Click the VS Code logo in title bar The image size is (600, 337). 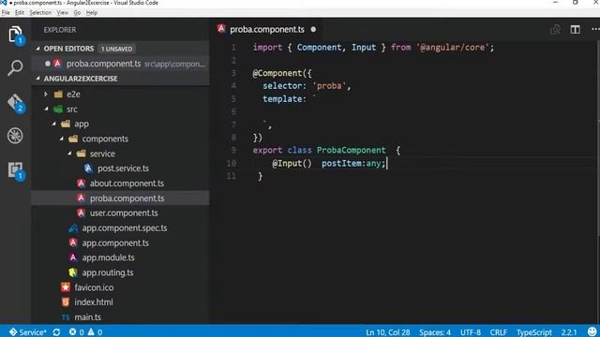[4, 3]
